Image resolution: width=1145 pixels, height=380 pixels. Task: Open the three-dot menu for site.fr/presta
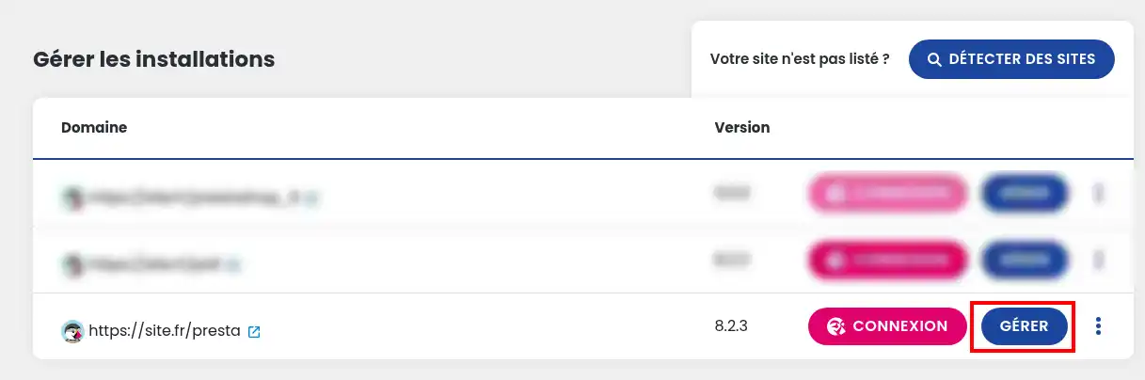coord(1098,326)
